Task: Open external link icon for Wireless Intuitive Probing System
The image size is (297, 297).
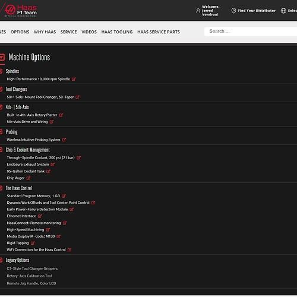Action: click(64, 140)
